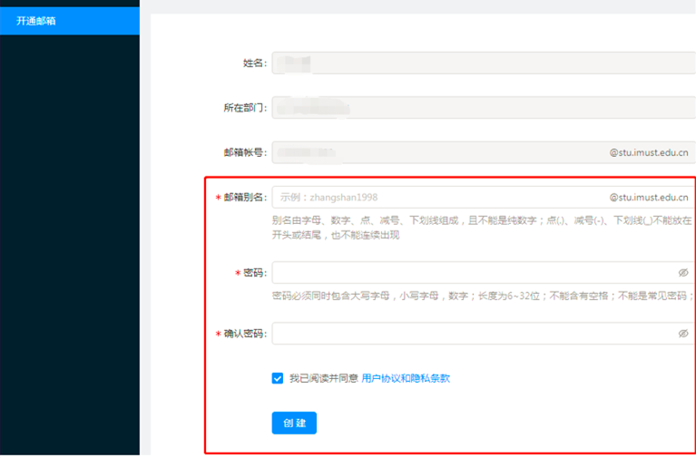
Task: Click the 邮箱别名 label text
Action: click(x=245, y=198)
